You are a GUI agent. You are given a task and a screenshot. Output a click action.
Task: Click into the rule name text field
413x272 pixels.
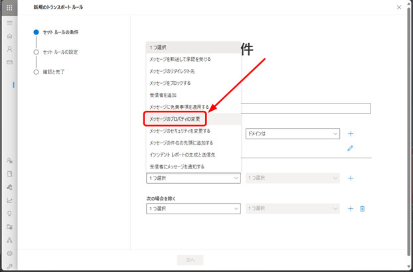(306, 108)
